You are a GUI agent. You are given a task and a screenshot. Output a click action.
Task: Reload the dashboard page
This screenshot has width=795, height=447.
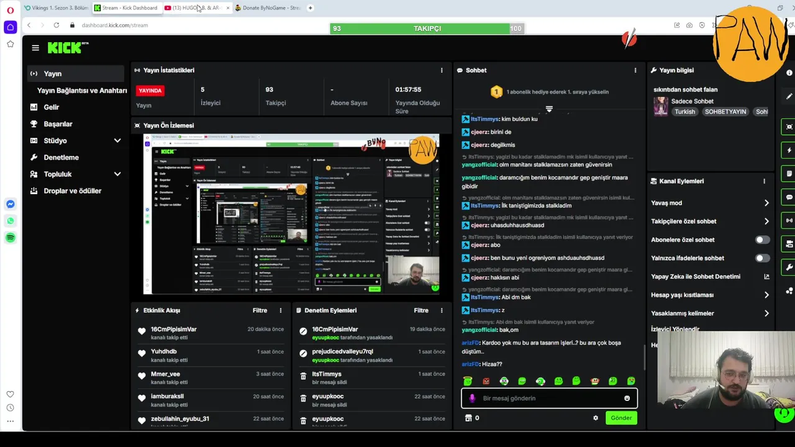[57, 25]
